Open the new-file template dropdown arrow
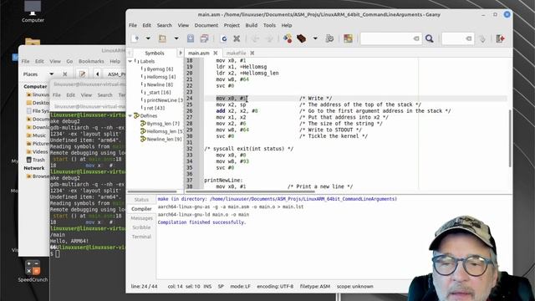Image resolution: width=535 pixels, height=301 pixels. click(148, 38)
